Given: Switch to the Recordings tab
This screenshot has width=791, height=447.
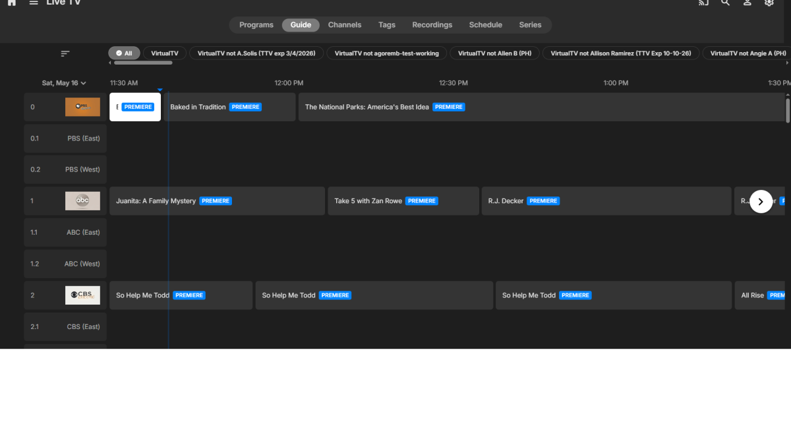Looking at the screenshot, I should tap(432, 25).
